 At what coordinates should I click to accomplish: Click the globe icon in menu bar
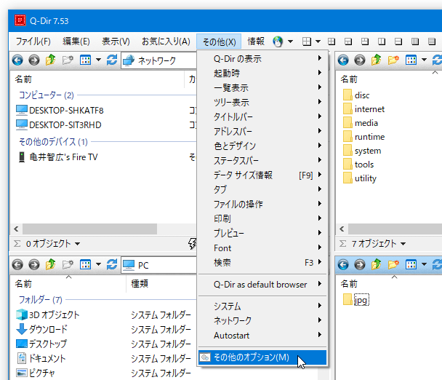[278, 41]
